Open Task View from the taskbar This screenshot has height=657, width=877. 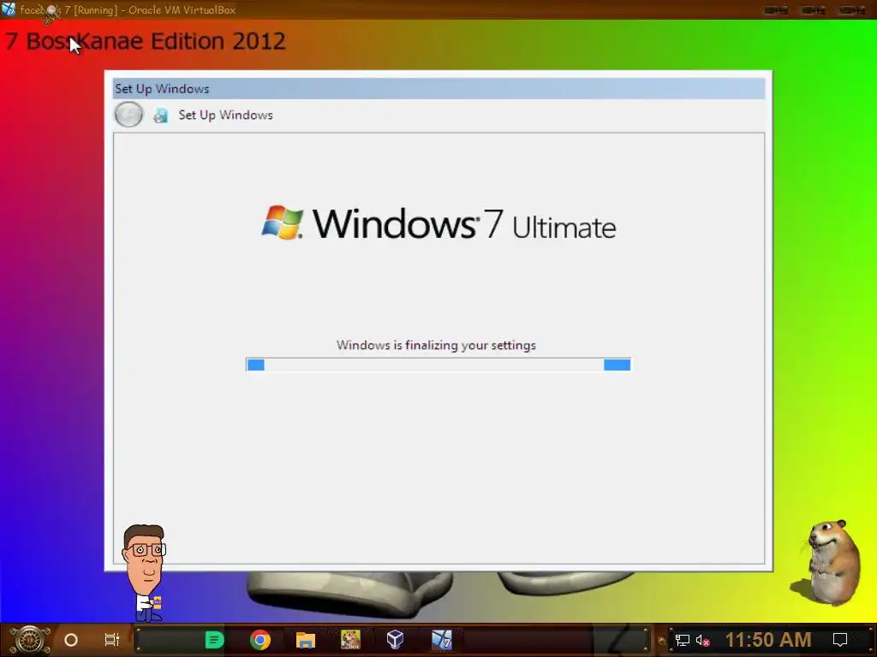pos(112,640)
